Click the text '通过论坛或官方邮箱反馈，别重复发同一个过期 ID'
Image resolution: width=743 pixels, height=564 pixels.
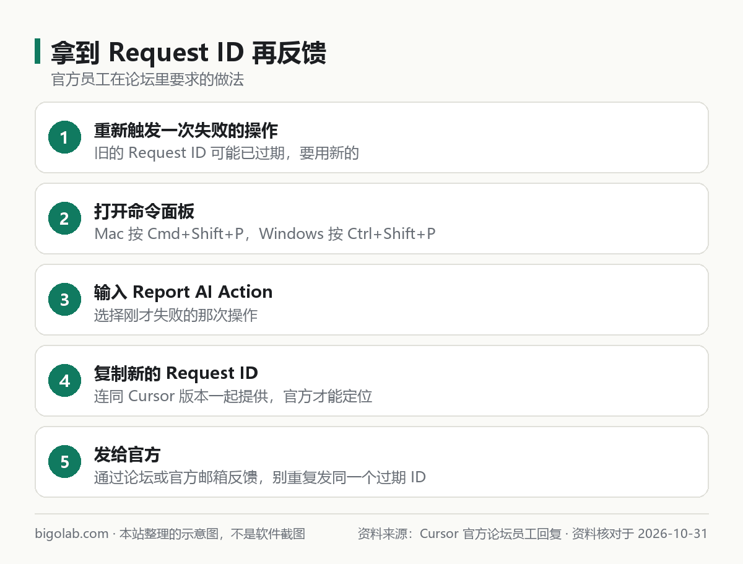(x=260, y=477)
